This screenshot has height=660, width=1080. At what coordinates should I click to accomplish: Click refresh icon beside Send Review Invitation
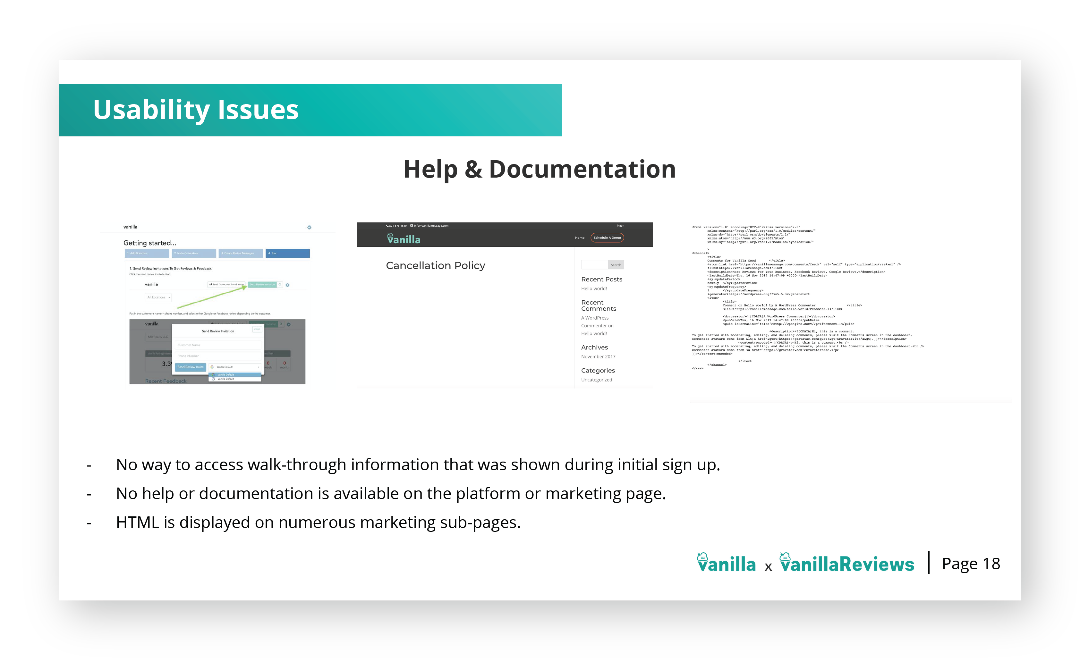point(280,284)
